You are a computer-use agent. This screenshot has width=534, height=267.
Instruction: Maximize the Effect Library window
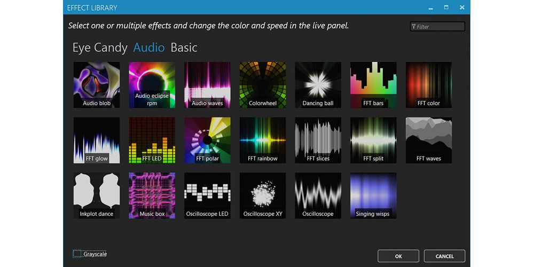446,7
